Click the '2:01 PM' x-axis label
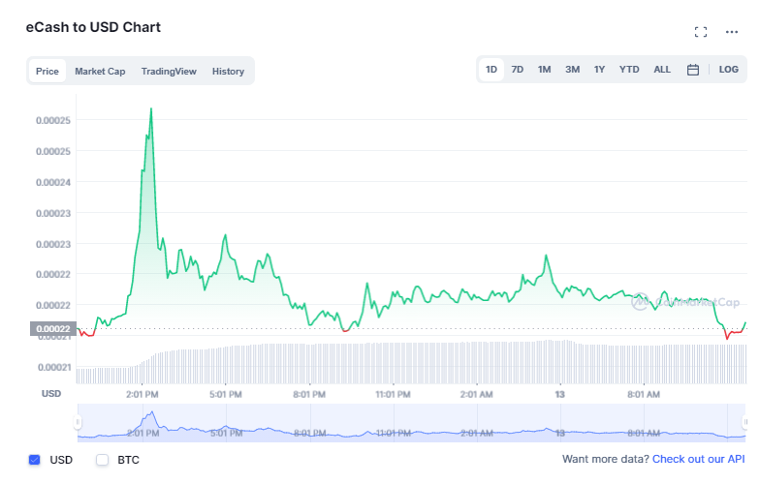Screen dimensions: 760x484 pyautogui.click(x=142, y=395)
